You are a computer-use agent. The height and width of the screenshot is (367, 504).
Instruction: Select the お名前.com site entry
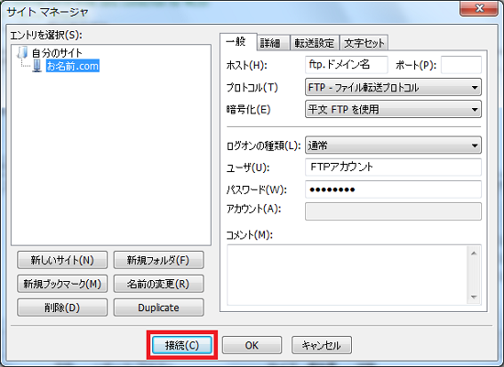72,66
